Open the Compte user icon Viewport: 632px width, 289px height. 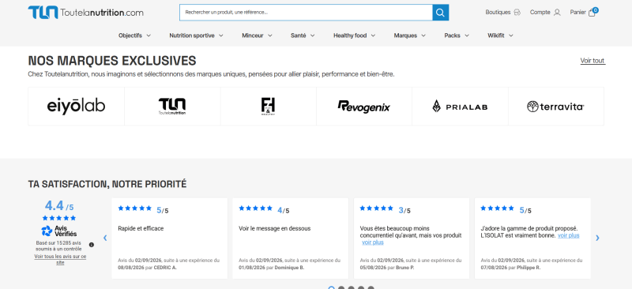[x=557, y=13]
